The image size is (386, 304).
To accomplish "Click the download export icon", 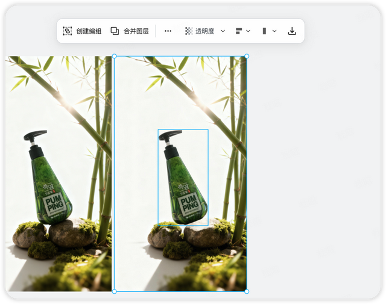I will pos(292,31).
